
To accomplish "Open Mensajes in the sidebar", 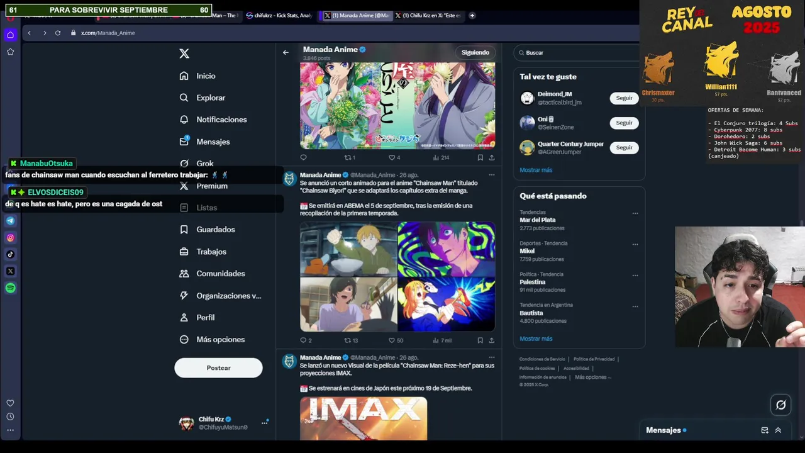I will [x=204, y=142].
